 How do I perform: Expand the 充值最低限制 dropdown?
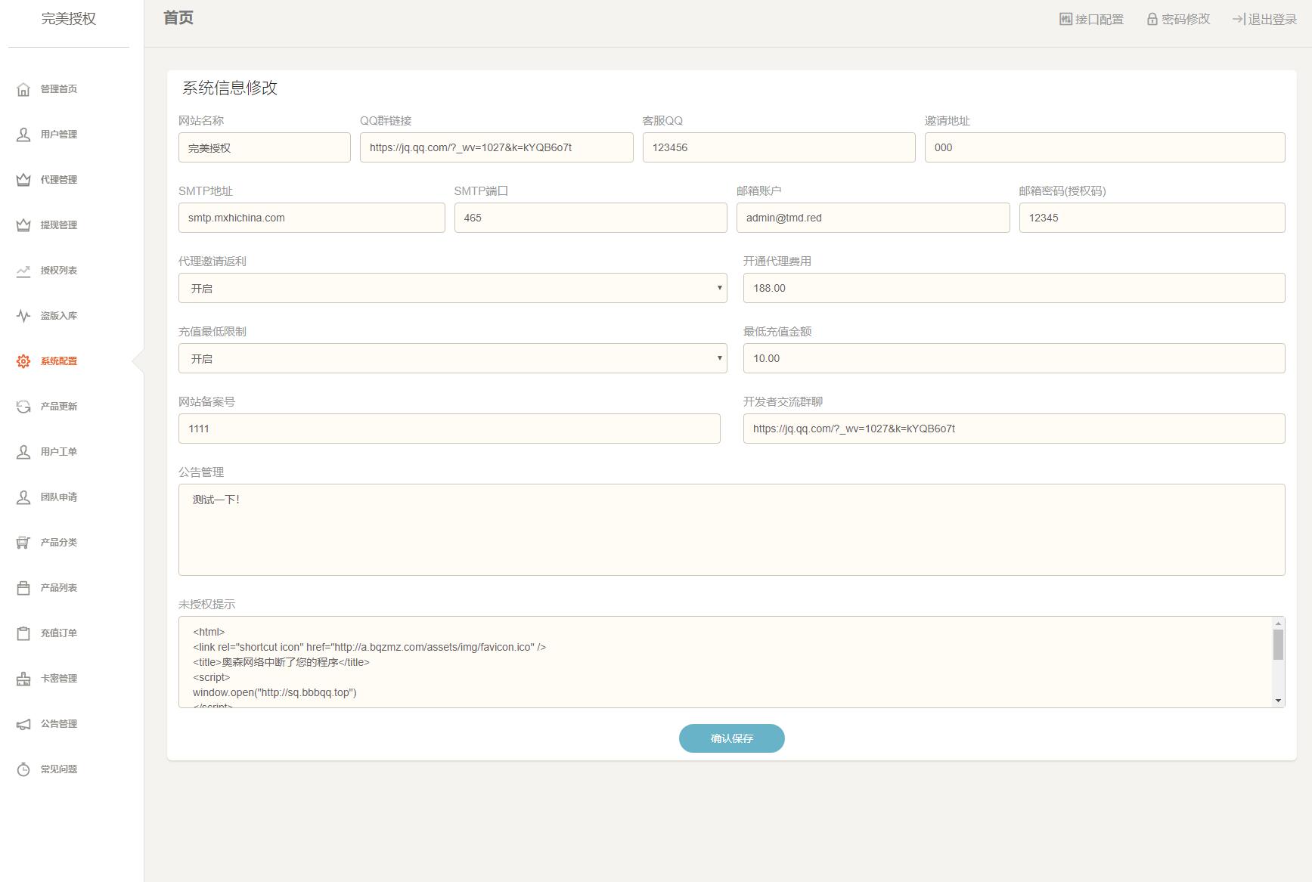coord(452,358)
